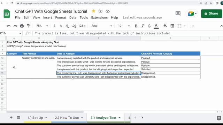Image resolution: width=223 pixels, height=125 pixels.
Task: Open the File menu
Action: (x=18, y=18)
